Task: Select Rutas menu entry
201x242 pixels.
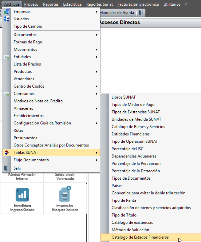Action: 51,130
